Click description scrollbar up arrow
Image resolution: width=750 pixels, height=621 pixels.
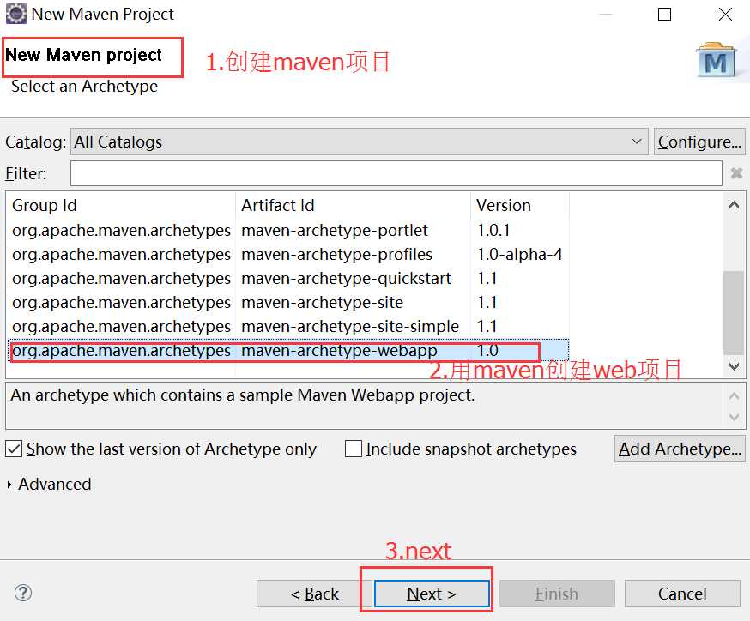pos(734,395)
